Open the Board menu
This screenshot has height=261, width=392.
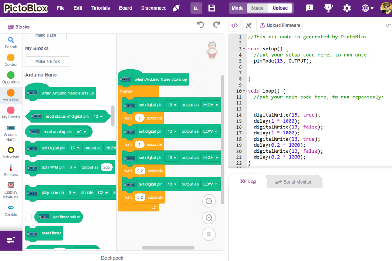coord(125,7)
